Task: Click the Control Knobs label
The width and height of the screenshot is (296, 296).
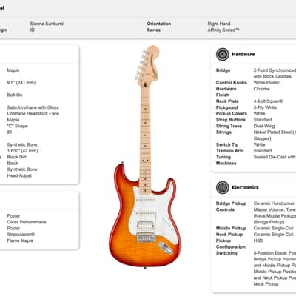Action: [232, 83]
